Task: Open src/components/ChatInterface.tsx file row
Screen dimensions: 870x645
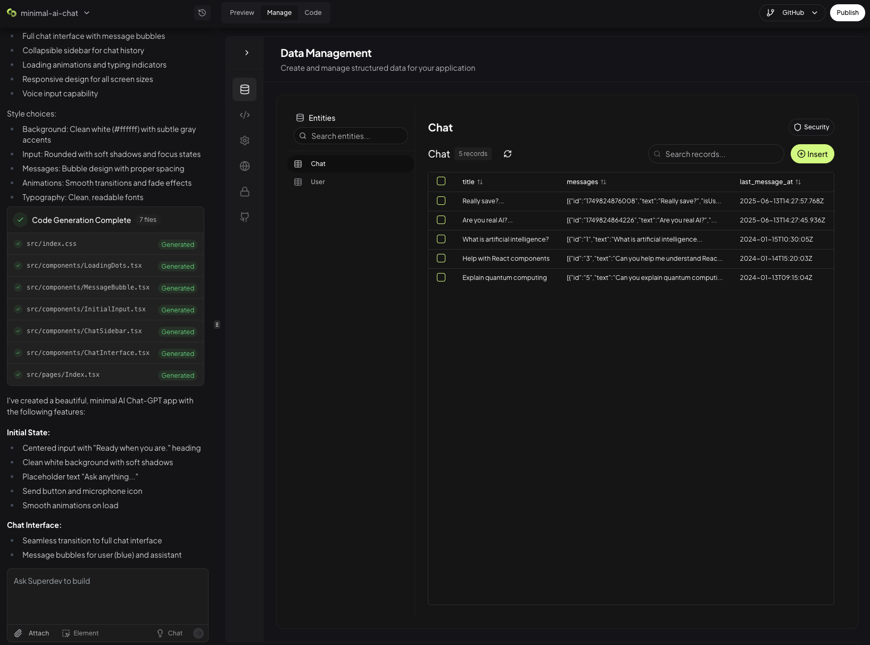Action: point(105,353)
